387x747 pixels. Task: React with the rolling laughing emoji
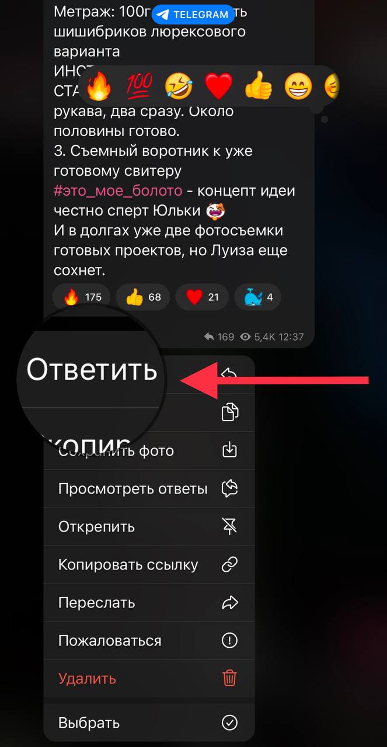tap(179, 87)
